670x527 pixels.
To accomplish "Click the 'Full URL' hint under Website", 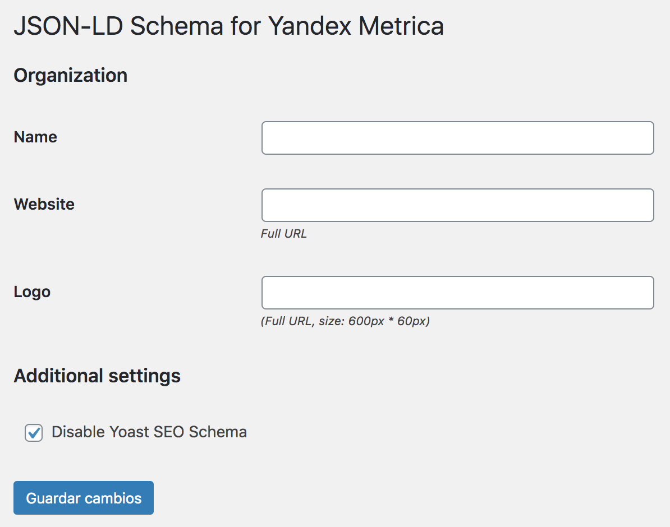I will pos(284,234).
